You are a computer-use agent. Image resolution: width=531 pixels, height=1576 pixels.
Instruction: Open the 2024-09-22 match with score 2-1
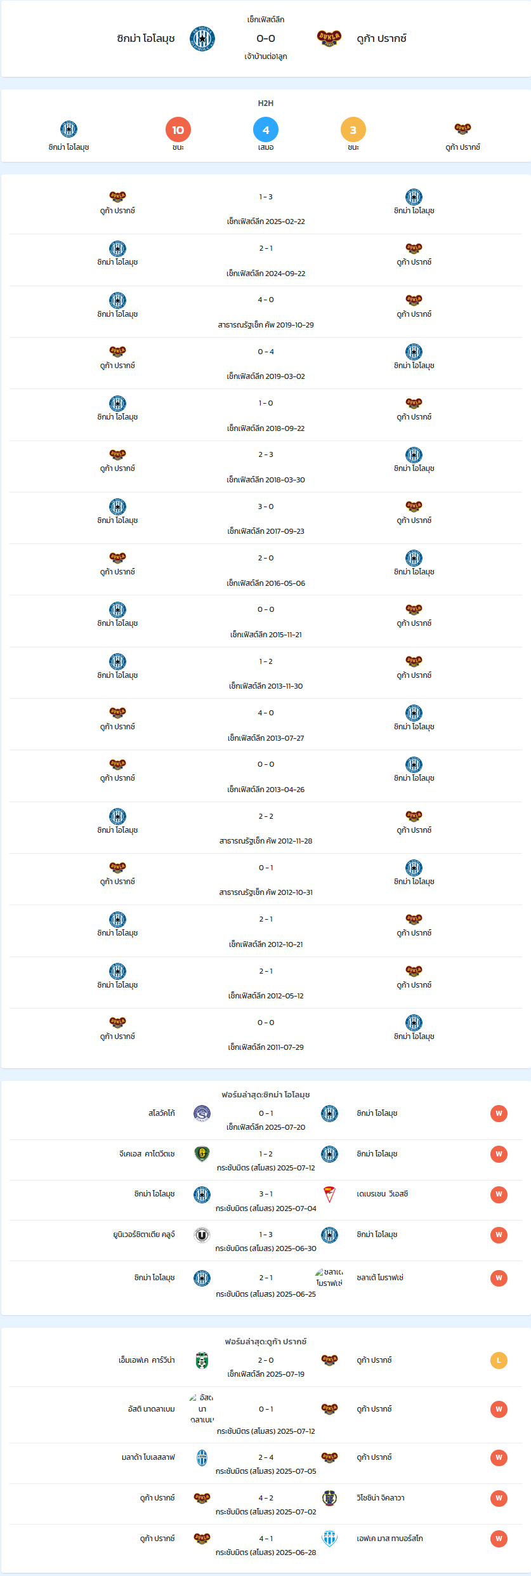click(266, 260)
